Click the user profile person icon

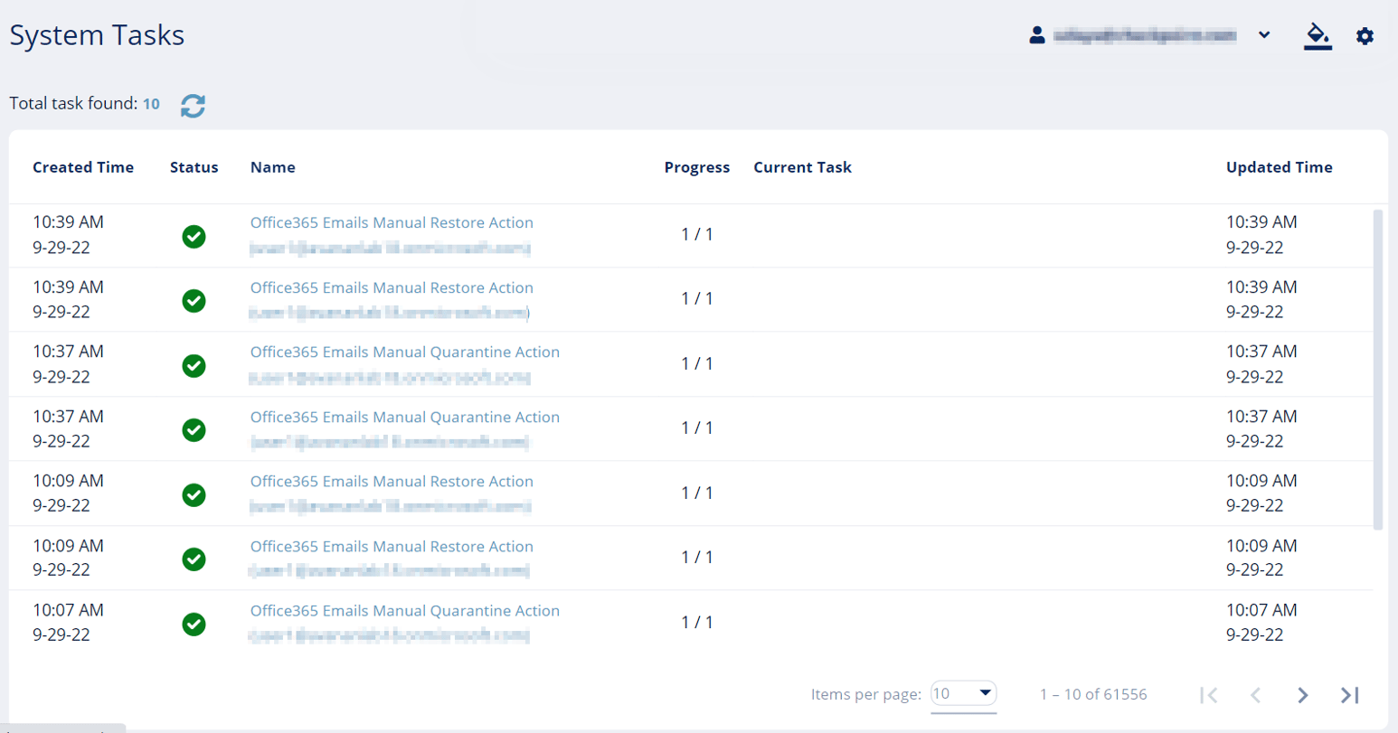click(1039, 34)
